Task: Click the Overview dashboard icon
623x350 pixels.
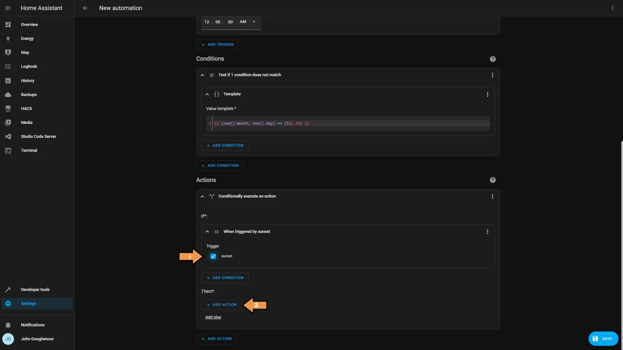Action: (x=8, y=25)
